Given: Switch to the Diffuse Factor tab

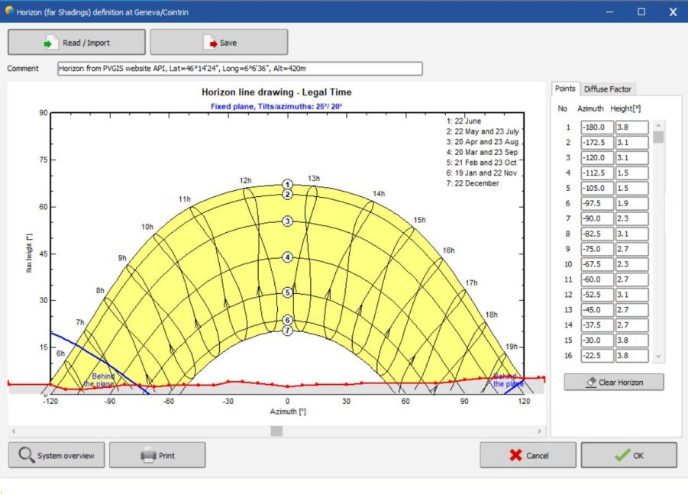Looking at the screenshot, I should tap(608, 89).
